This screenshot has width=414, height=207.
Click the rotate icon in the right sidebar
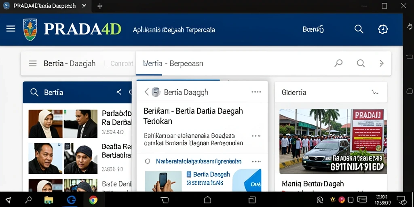[410, 26]
